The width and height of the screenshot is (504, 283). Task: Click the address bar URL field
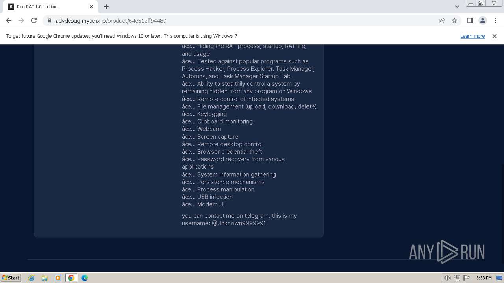coord(240,21)
